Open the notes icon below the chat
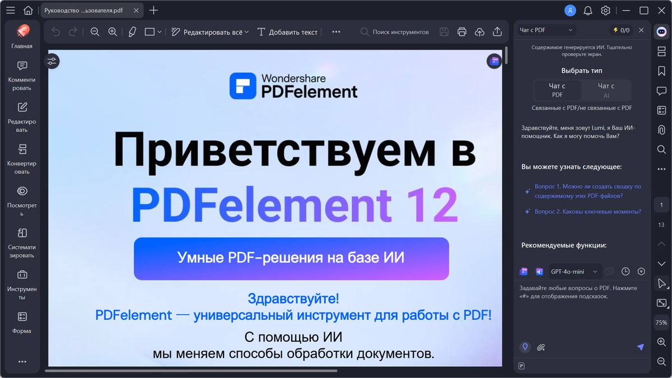 521,366
